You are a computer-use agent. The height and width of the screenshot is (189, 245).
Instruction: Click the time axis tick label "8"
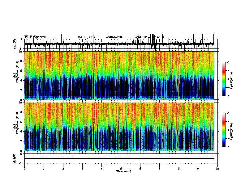pos(179,169)
